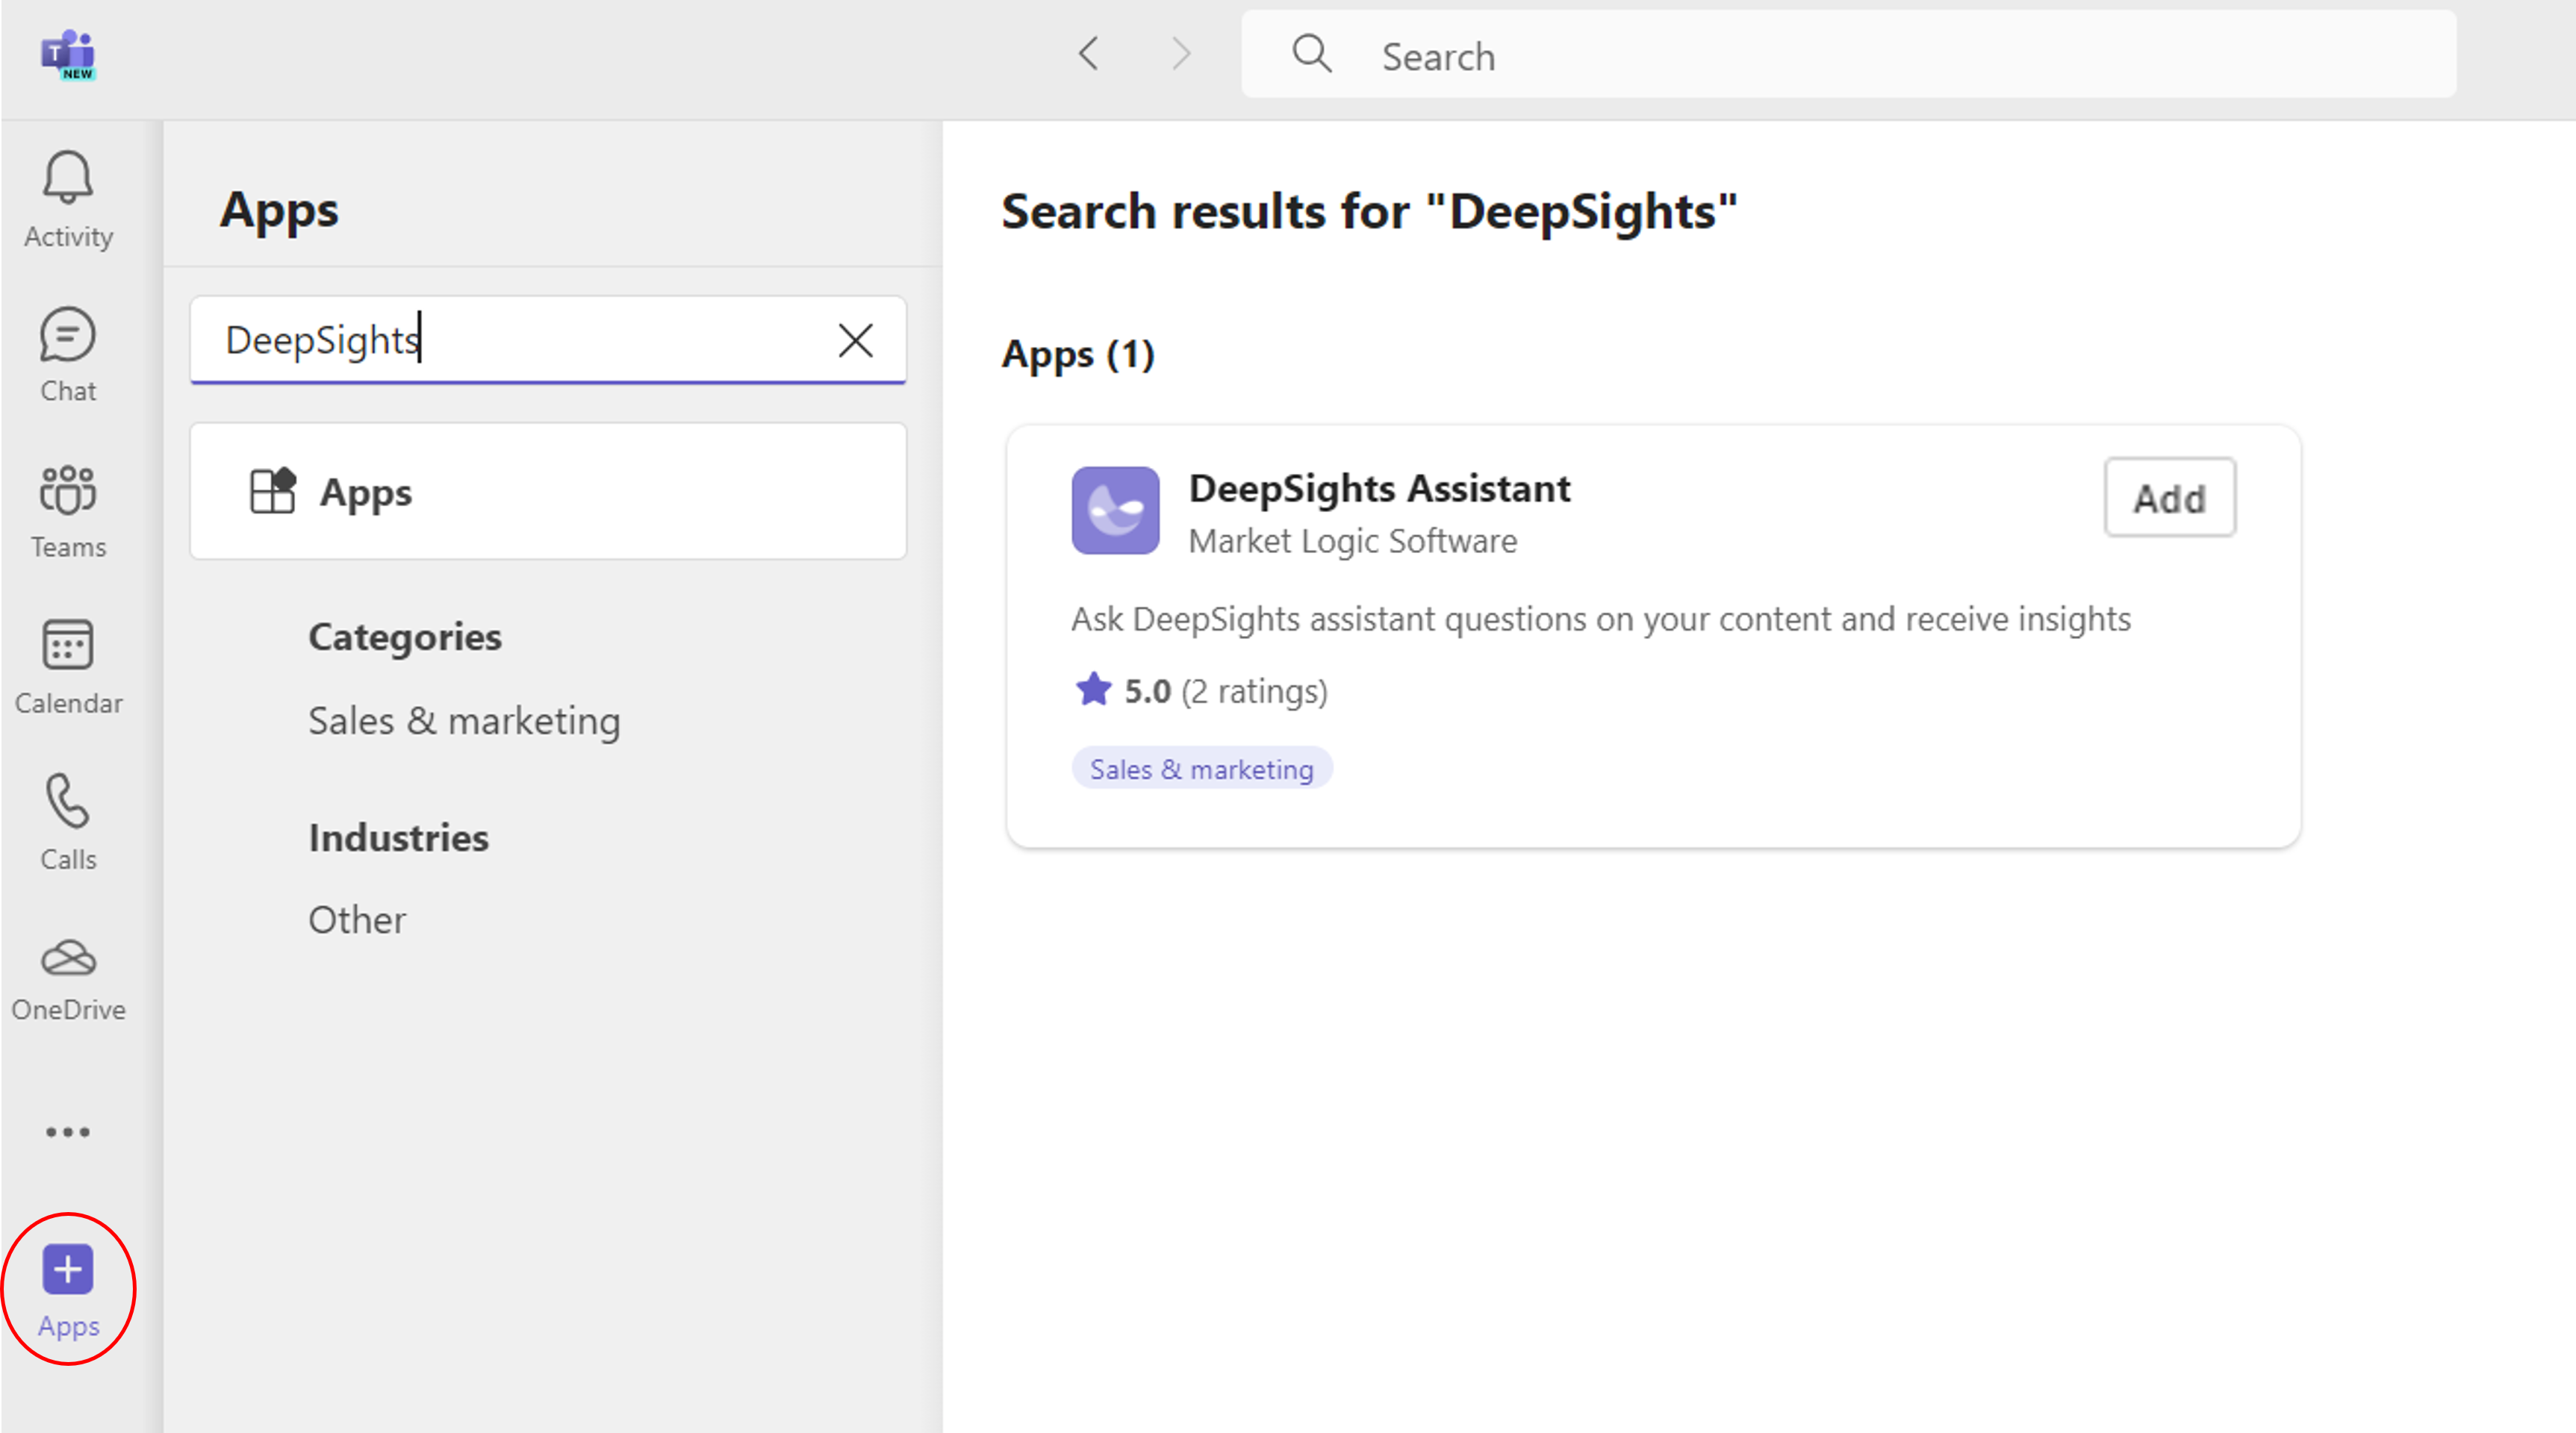
Task: Open the Calls section
Action: [x=68, y=822]
